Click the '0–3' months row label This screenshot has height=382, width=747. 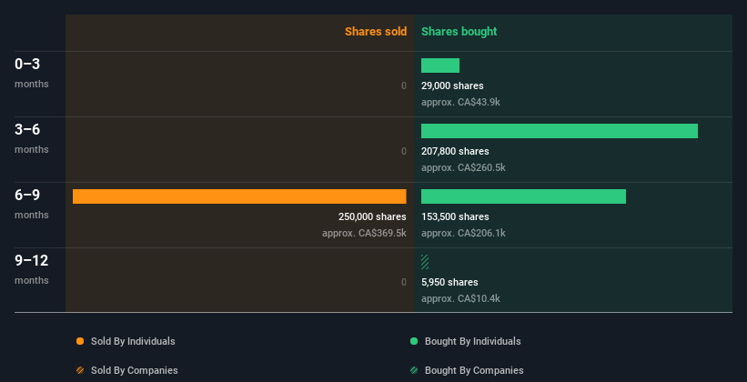(x=27, y=64)
